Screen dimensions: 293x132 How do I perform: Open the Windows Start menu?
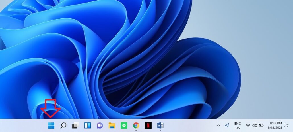point(51,125)
